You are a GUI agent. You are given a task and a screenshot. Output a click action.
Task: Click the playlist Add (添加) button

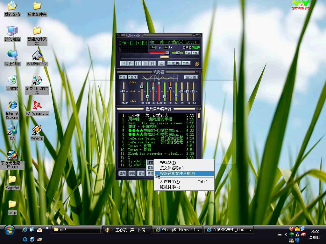pos(123,173)
